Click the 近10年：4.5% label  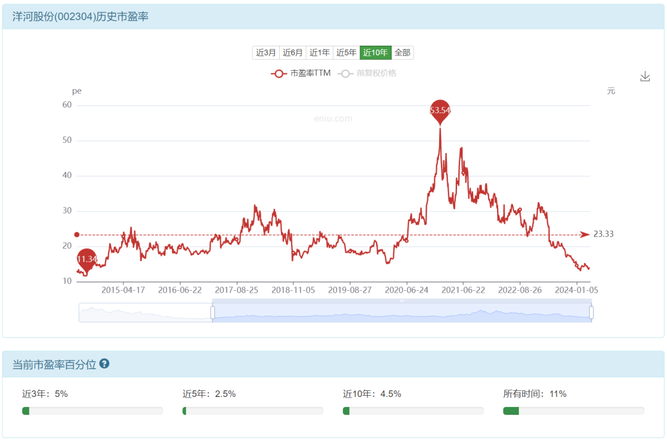372,394
